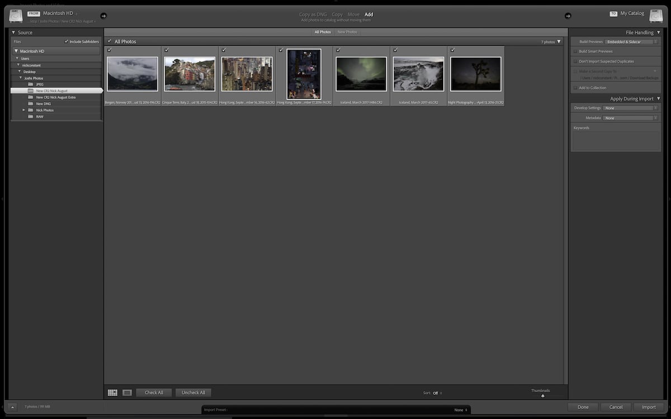Switch to the New Photos tab
The image size is (671, 419).
(347, 32)
